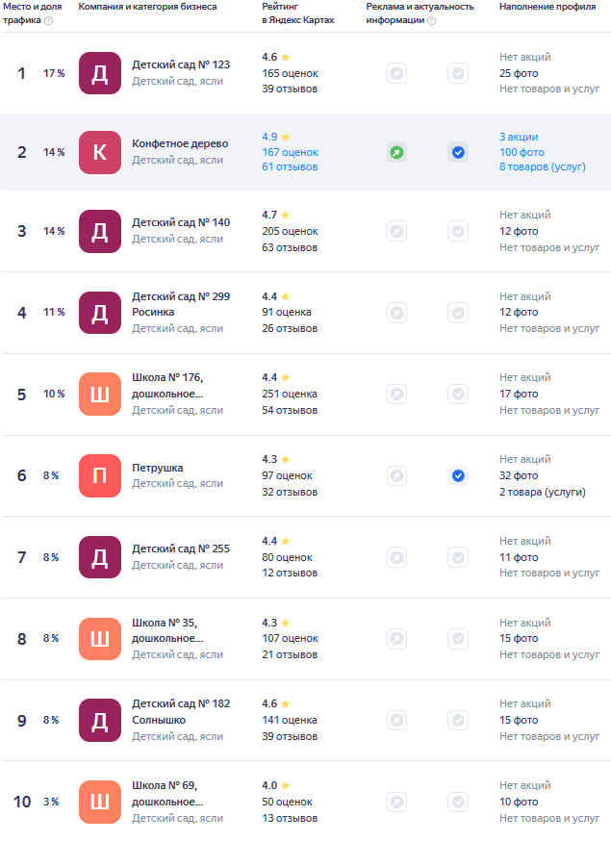Click the header Рейтинг в Яндекс Картах
The height and width of the screenshot is (842, 611).
298,13
